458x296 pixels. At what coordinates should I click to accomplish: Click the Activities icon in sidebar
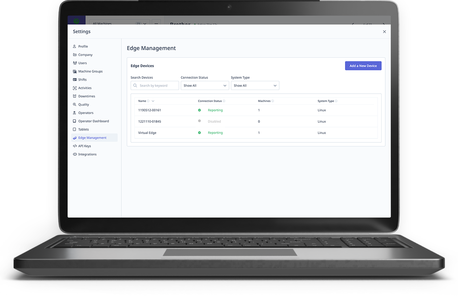[x=75, y=88]
